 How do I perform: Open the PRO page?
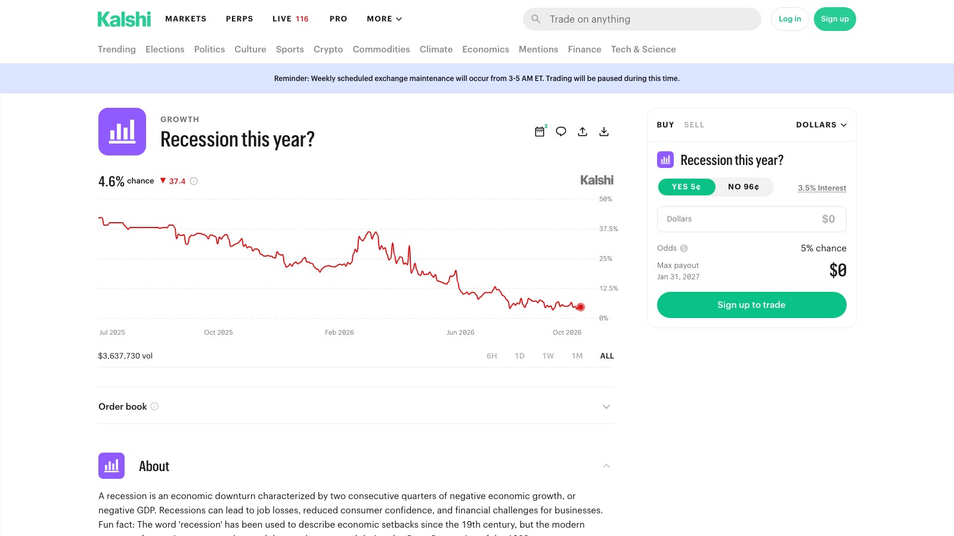click(x=339, y=19)
